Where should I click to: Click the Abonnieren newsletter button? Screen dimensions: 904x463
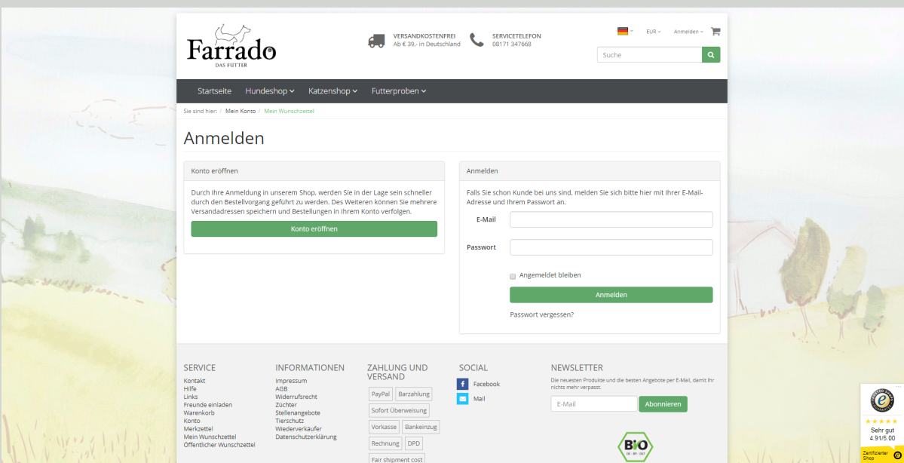pos(663,404)
